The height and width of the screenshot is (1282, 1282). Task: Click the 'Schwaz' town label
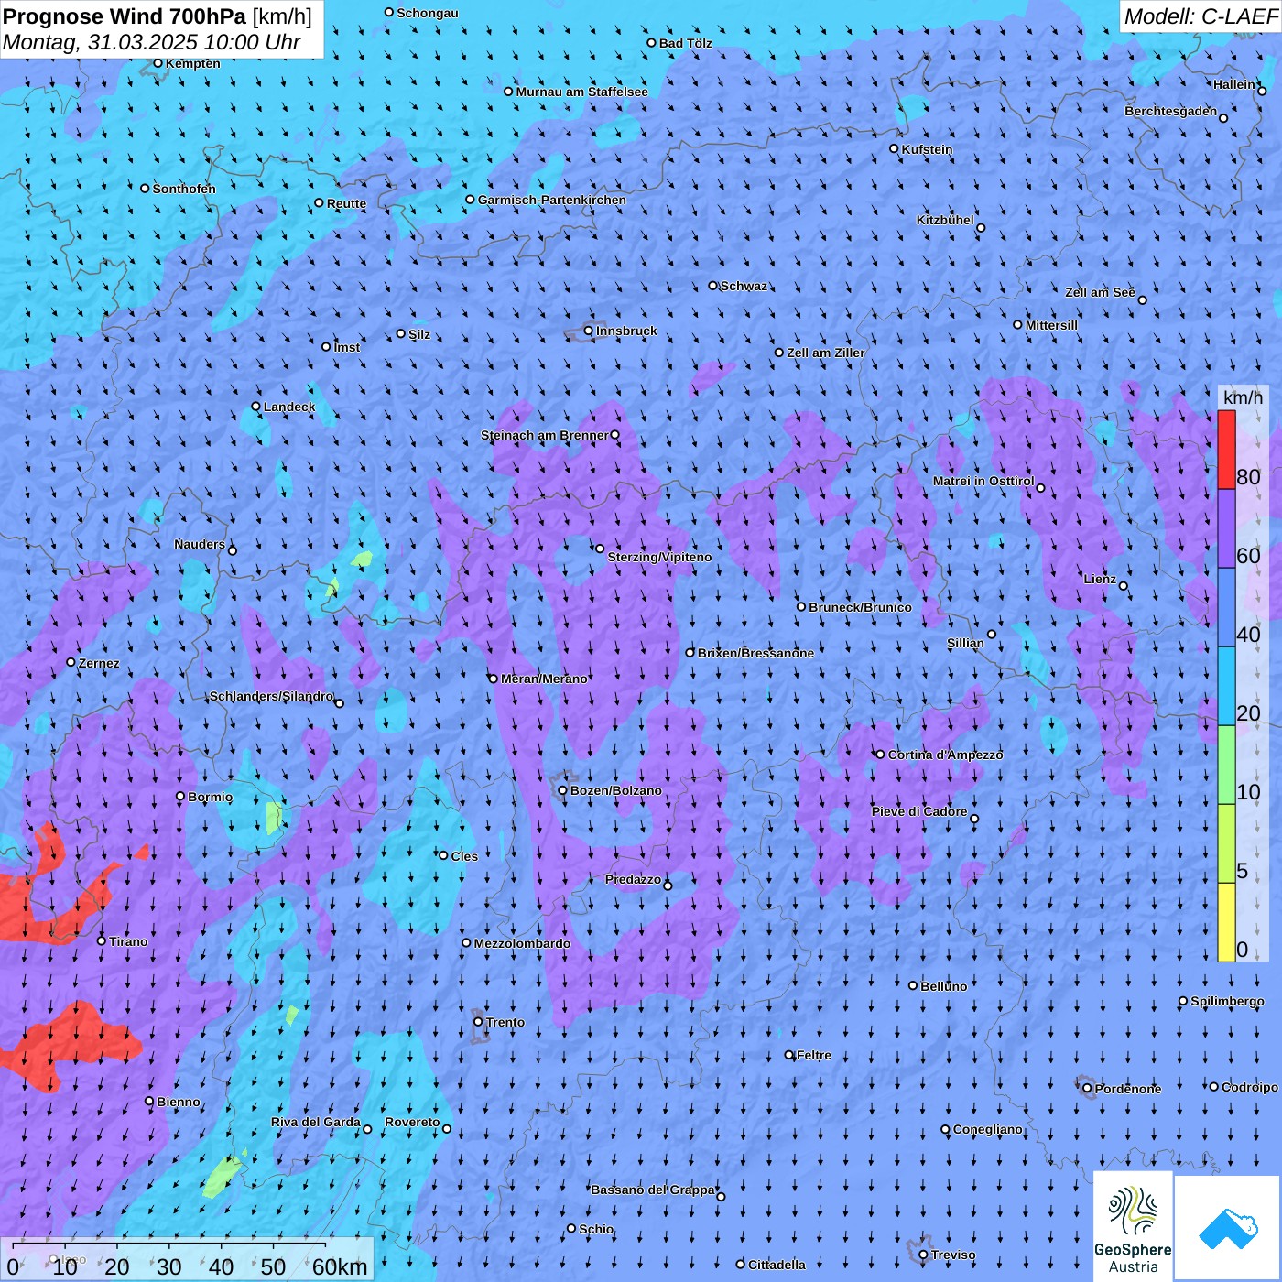744,286
